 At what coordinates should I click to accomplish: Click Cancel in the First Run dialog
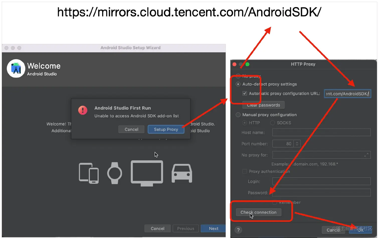131,129
